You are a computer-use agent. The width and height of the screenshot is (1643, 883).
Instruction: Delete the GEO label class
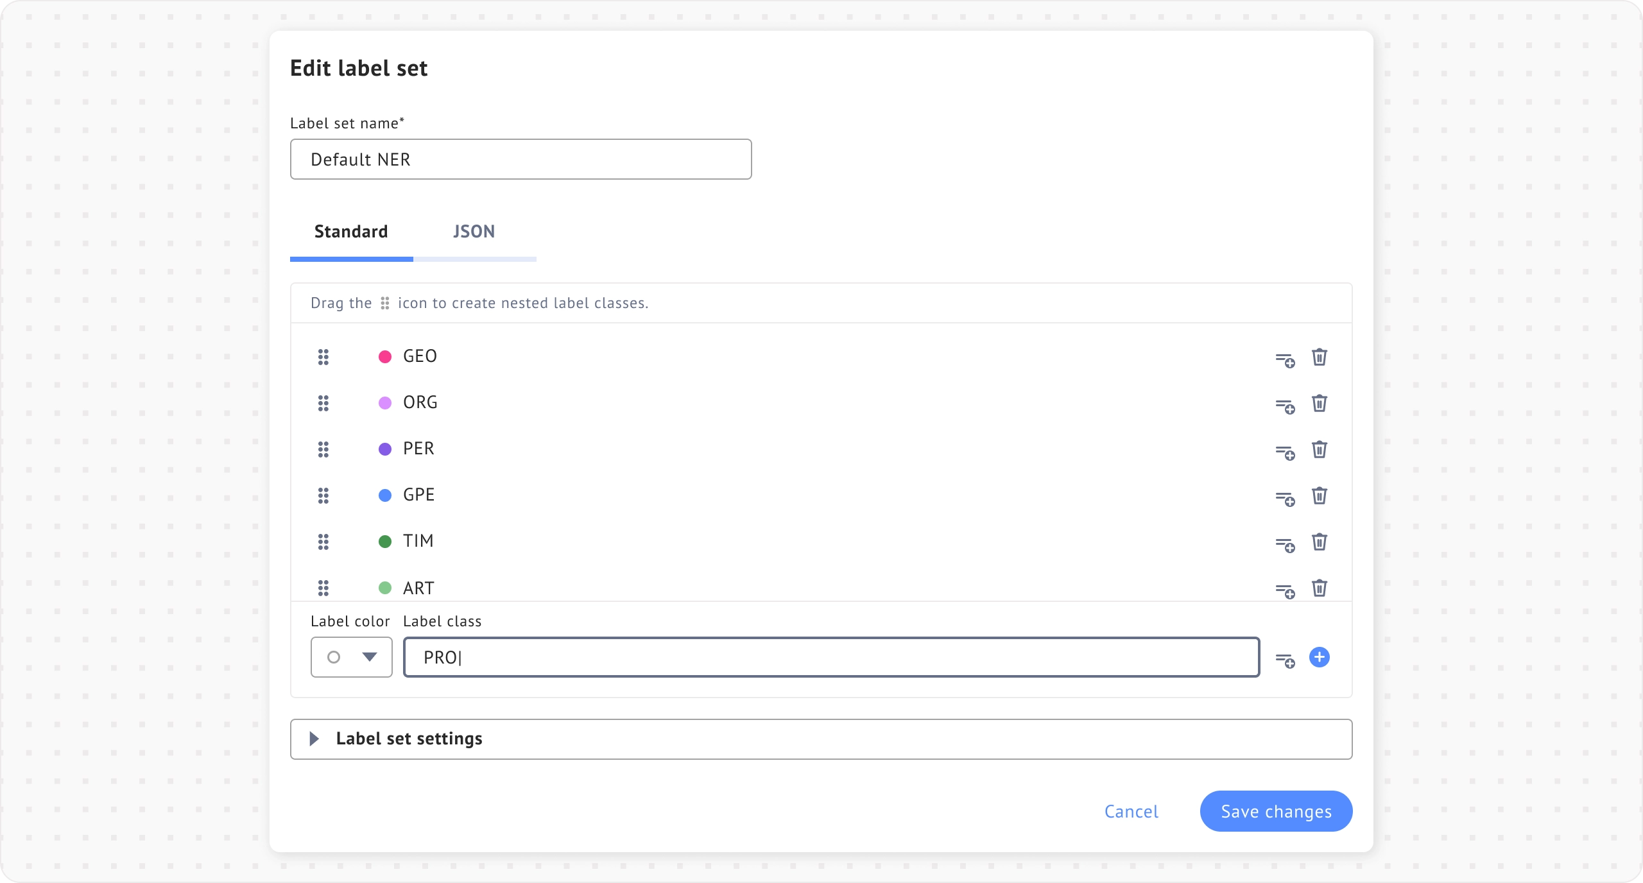coord(1319,357)
